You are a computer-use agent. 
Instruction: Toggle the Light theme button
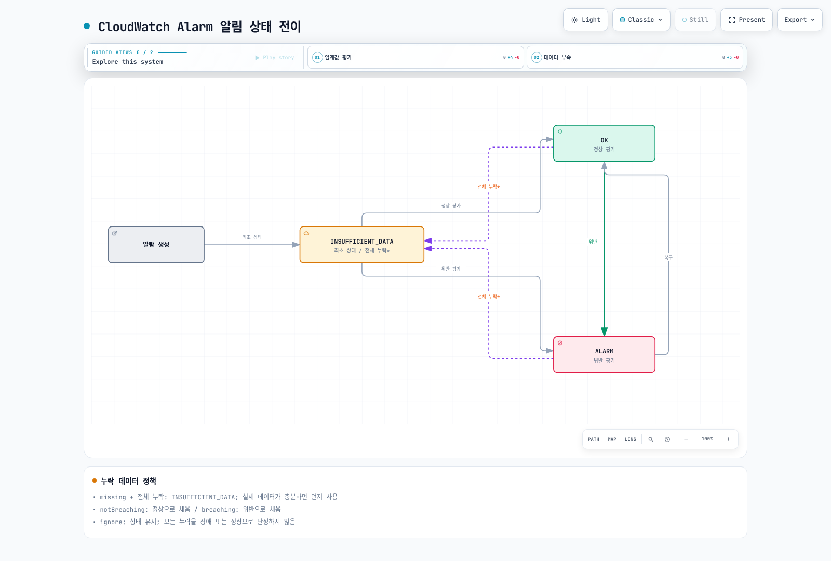click(x=585, y=20)
